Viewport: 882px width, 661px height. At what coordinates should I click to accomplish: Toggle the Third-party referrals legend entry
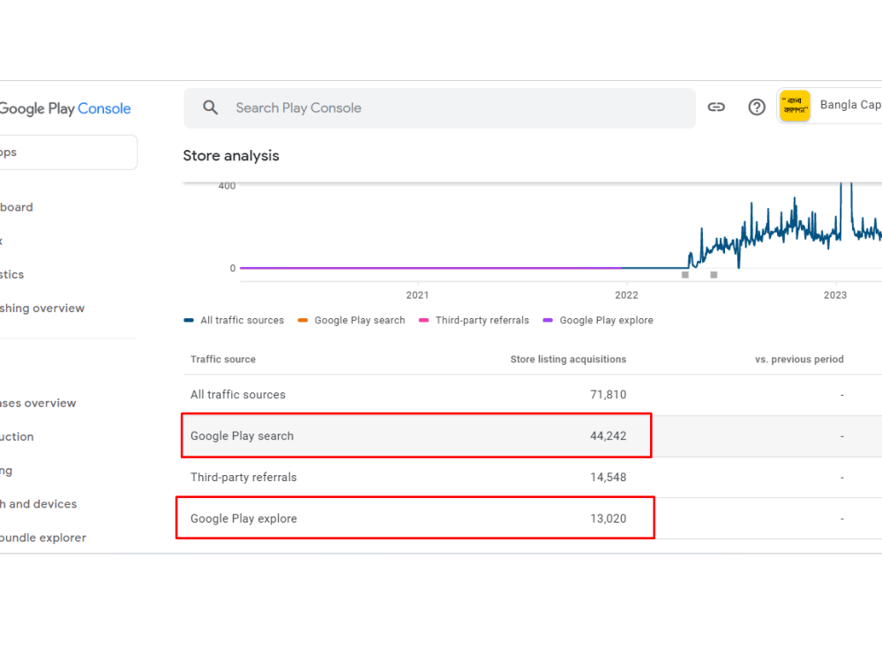coord(475,321)
